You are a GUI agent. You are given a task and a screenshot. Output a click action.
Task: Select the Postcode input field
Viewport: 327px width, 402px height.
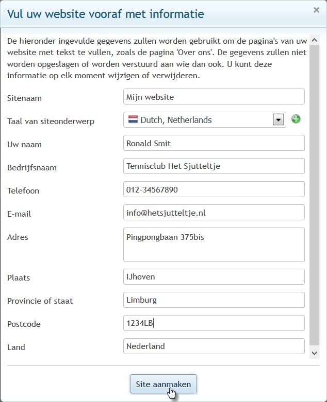[x=214, y=323]
